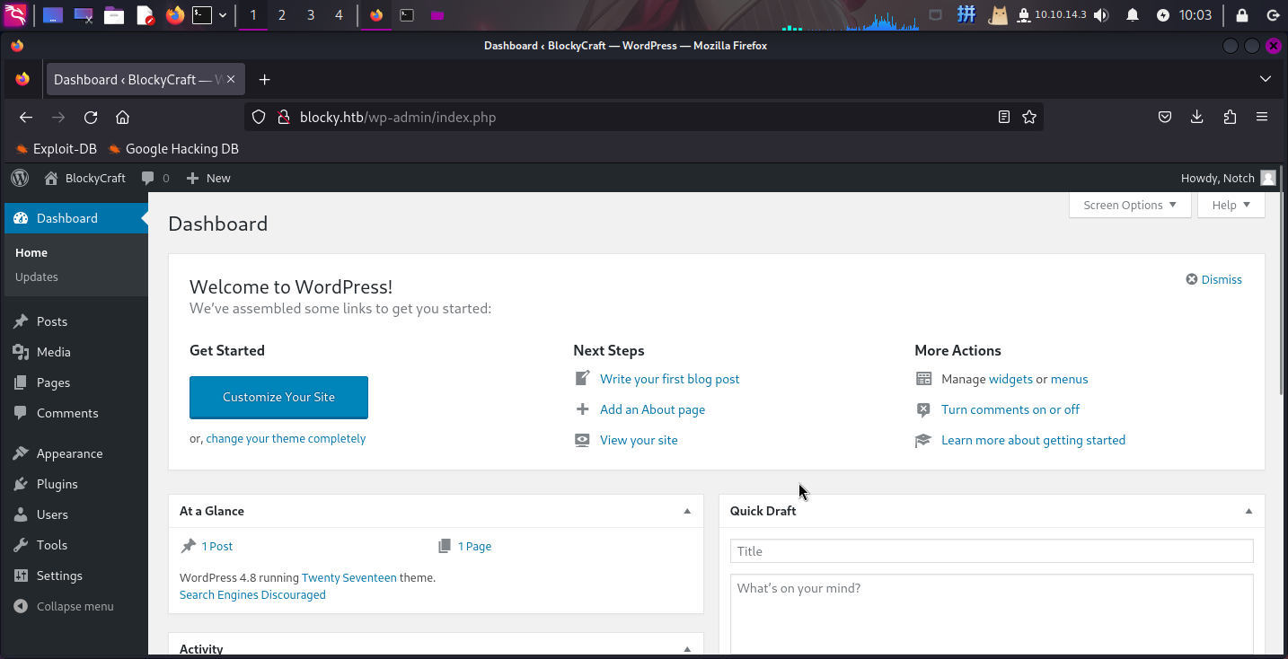Reload the page with the refresh icon
This screenshot has width=1288, height=659.
point(91,118)
